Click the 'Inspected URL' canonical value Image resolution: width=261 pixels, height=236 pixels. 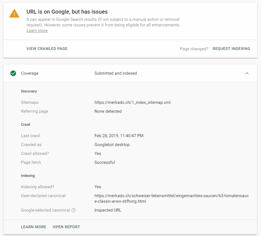(x=108, y=210)
